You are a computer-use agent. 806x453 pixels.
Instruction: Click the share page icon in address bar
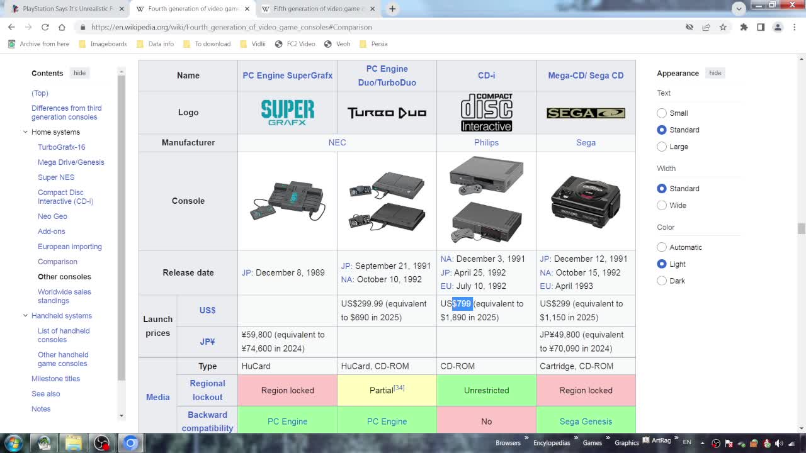point(706,27)
